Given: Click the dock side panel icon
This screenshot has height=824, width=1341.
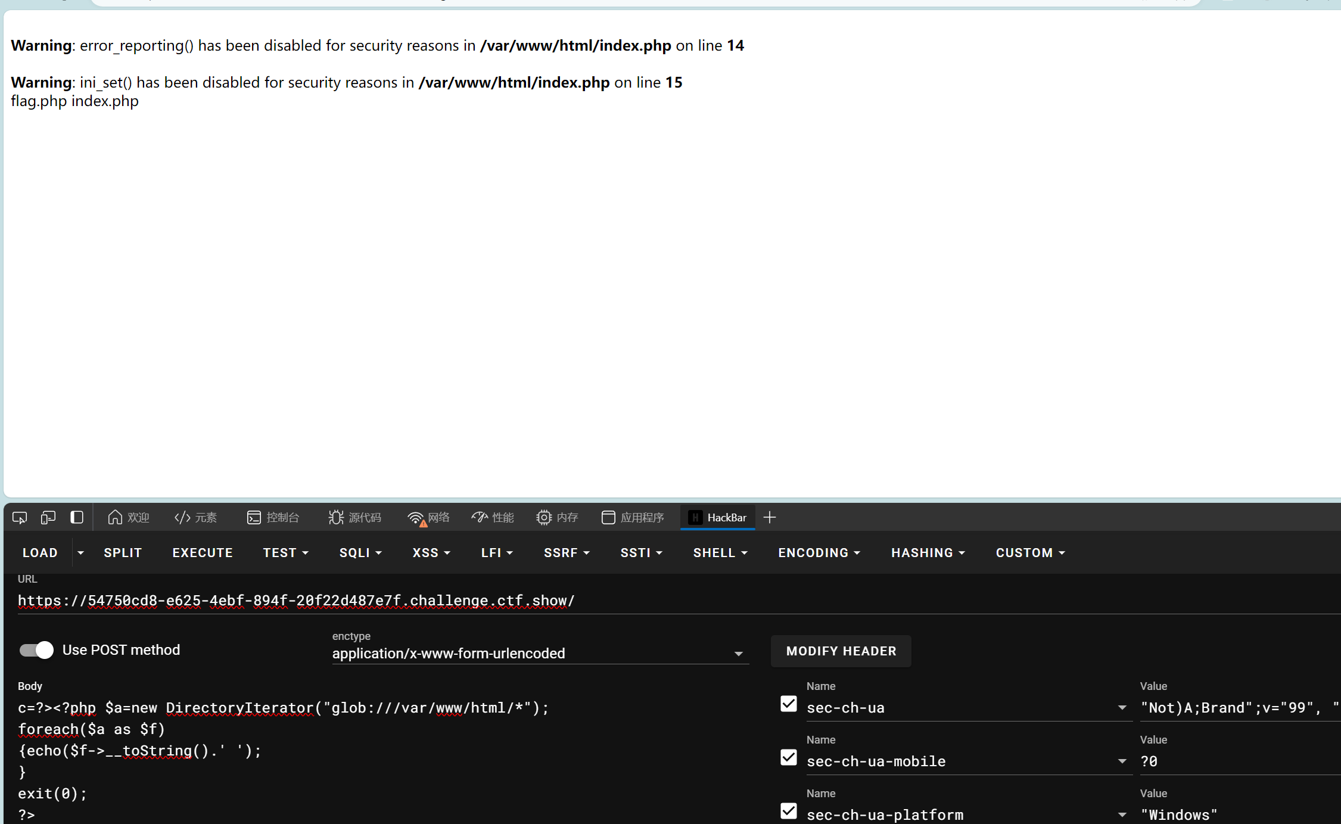Looking at the screenshot, I should coord(77,517).
